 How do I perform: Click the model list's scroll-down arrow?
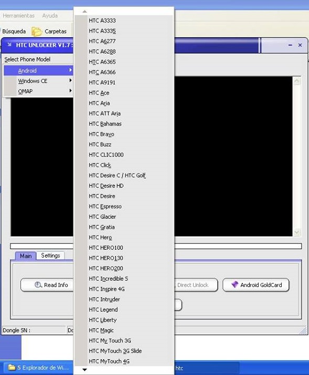(x=84, y=370)
